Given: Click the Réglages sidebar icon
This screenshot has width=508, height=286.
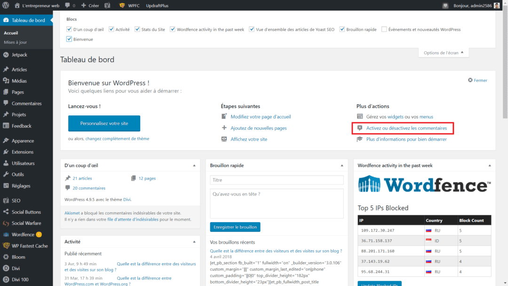Looking at the screenshot, I should [6, 186].
